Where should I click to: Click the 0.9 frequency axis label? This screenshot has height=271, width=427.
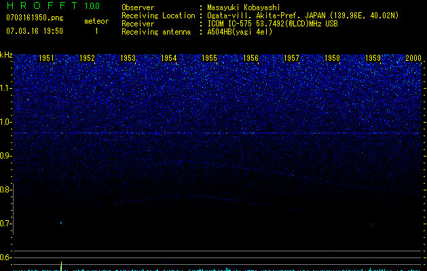[x=6, y=156]
